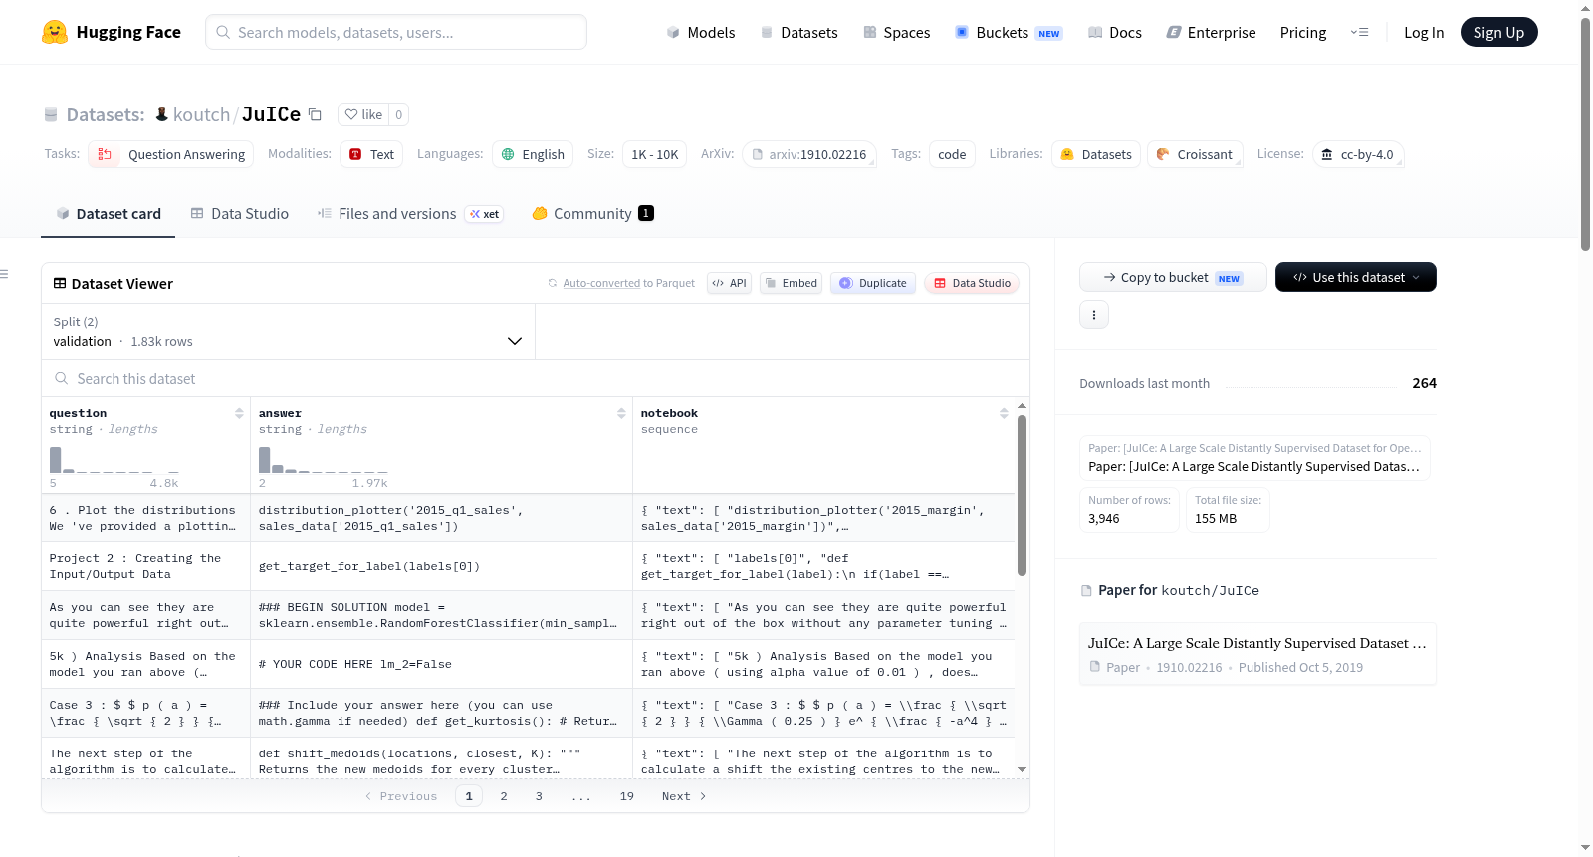Viewport: 1593px width, 857px height.
Task: Sort by the notebook column arrows
Action: [x=1004, y=413]
